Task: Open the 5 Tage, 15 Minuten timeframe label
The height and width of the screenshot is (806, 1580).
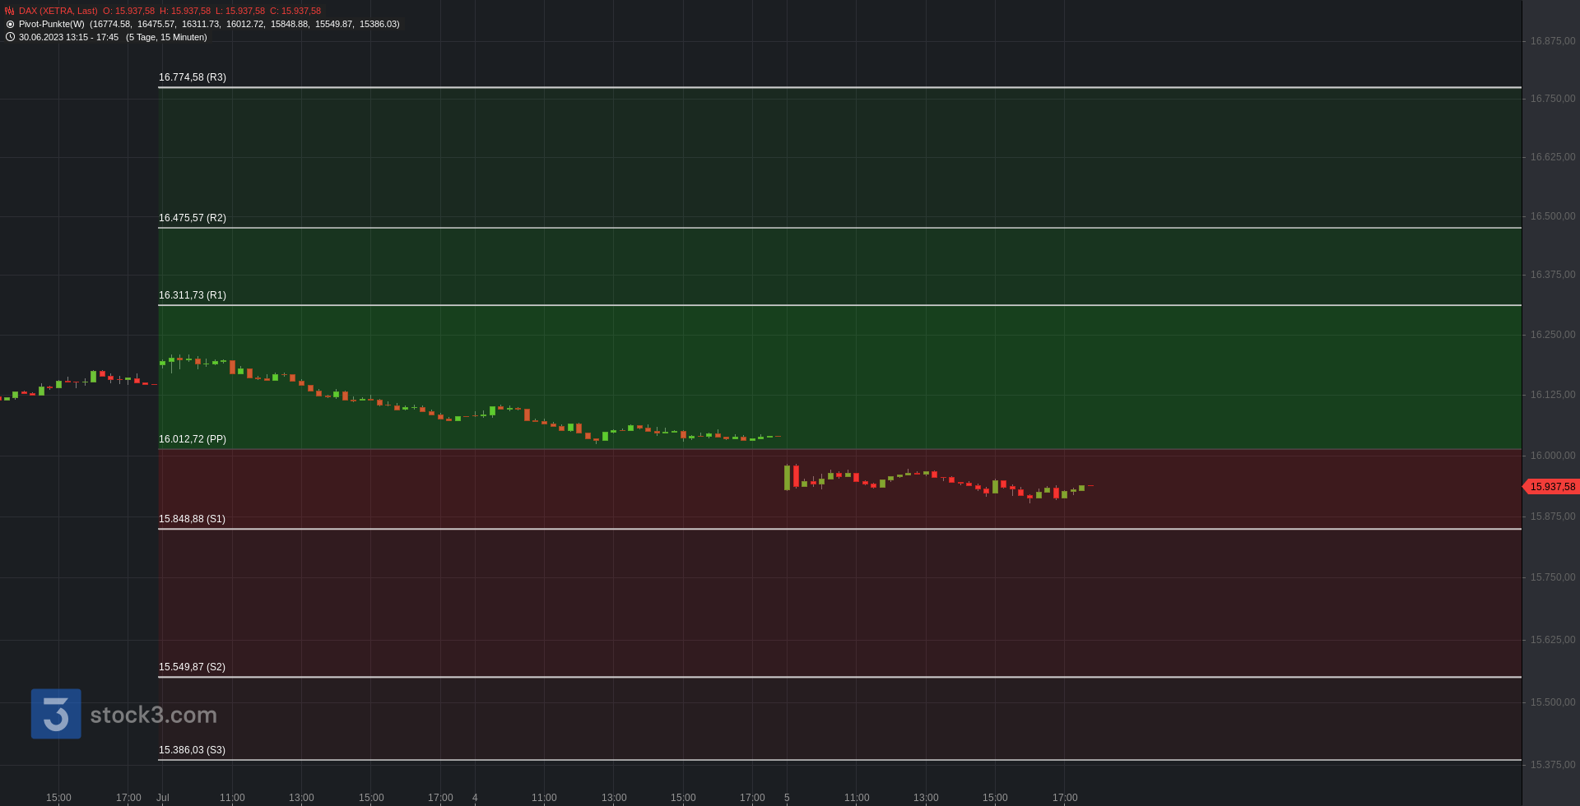Action: pyautogui.click(x=166, y=38)
